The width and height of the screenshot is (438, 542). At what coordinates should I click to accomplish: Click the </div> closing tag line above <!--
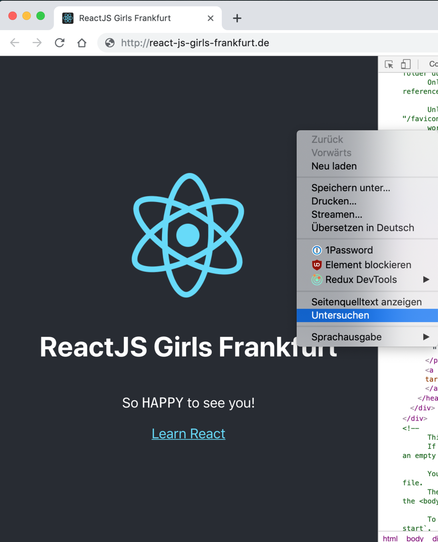point(415,418)
